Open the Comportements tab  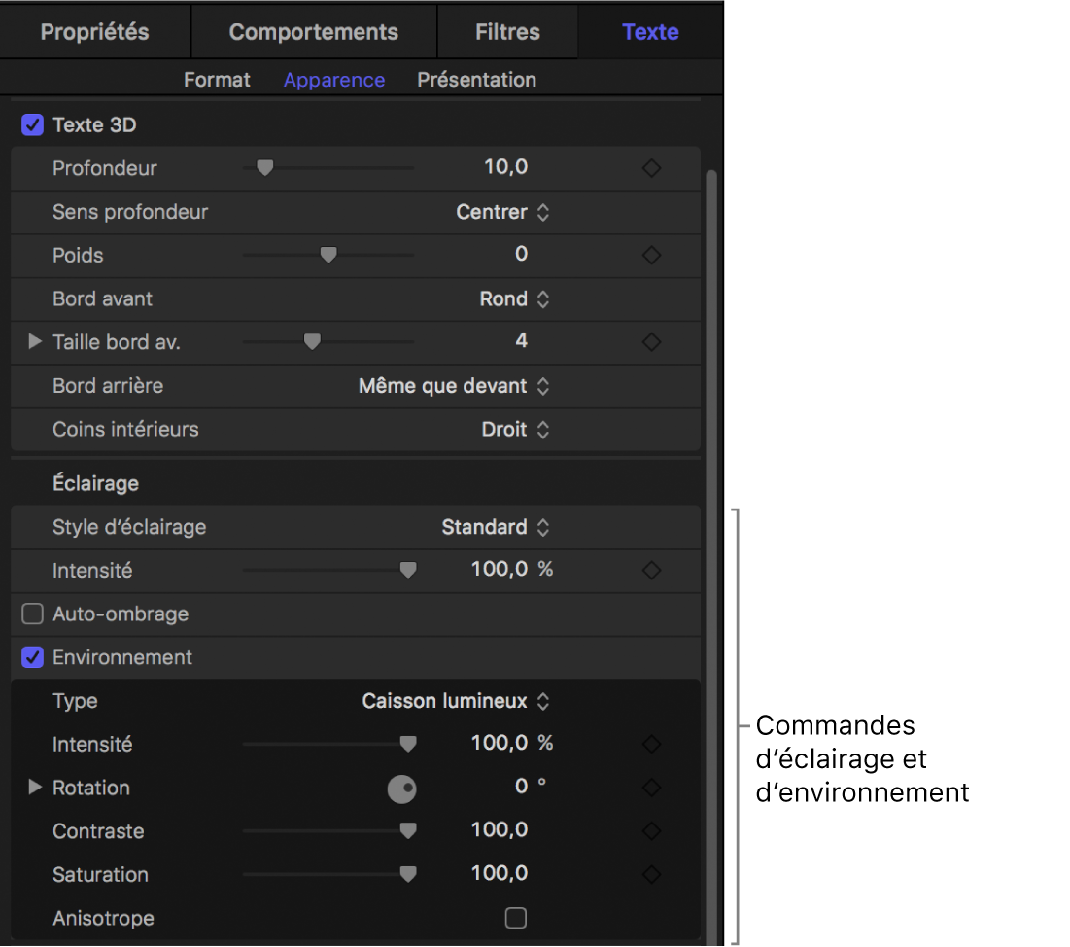pos(313,32)
